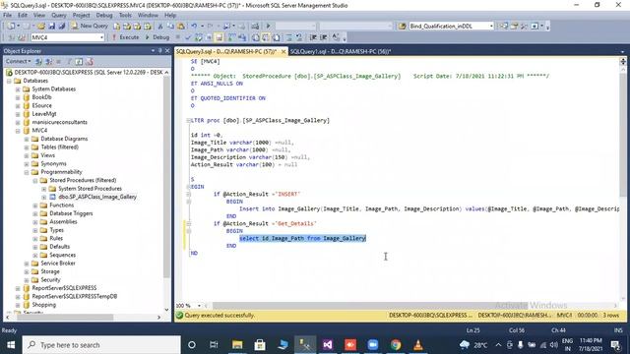This screenshot has width=630, height=354.
Task: Expand the BookDb database node
Action: point(18,97)
